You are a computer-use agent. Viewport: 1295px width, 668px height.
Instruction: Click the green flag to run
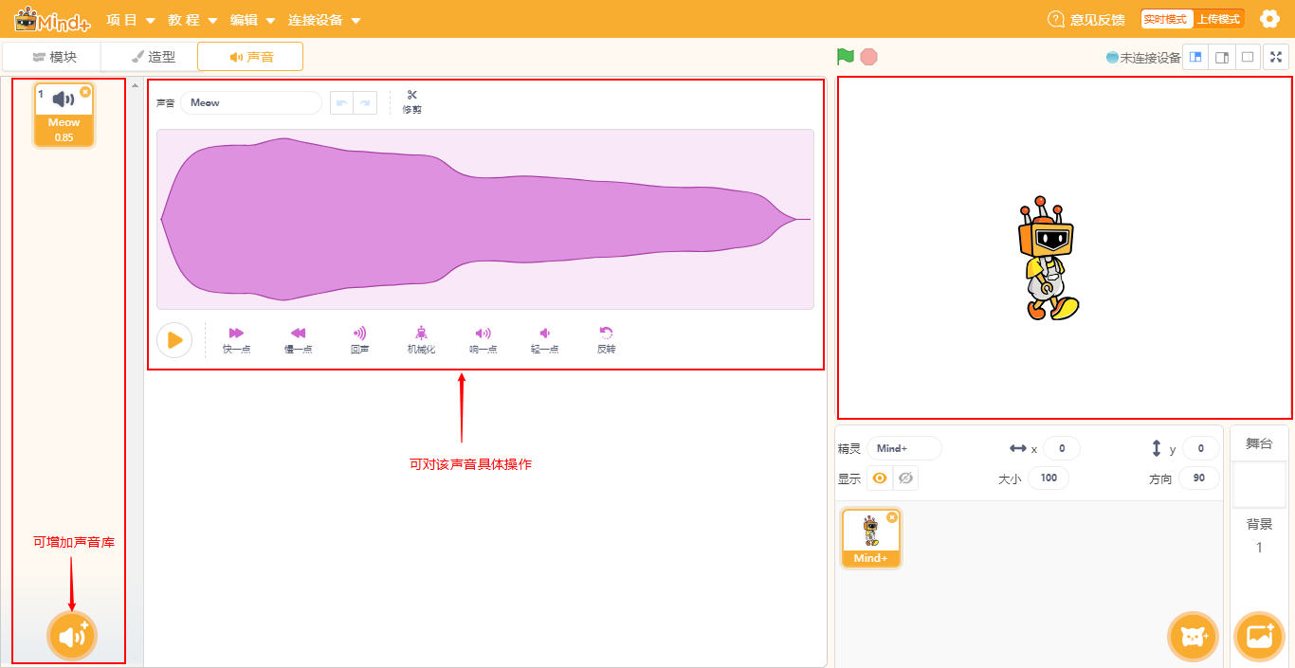[x=846, y=57]
